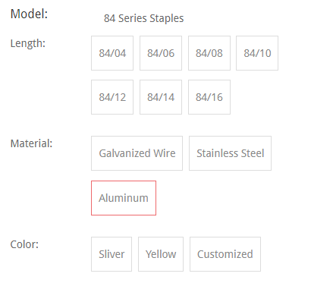The width and height of the screenshot is (333, 283).
Task: Click the Length label
Action: pos(28,43)
